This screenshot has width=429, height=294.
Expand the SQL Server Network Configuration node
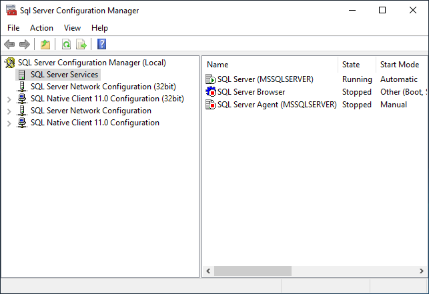tap(9, 111)
